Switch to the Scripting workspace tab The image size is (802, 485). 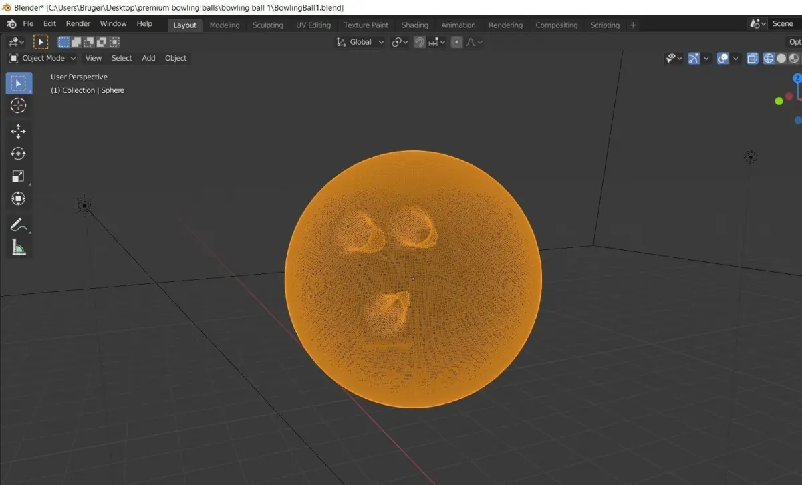605,25
